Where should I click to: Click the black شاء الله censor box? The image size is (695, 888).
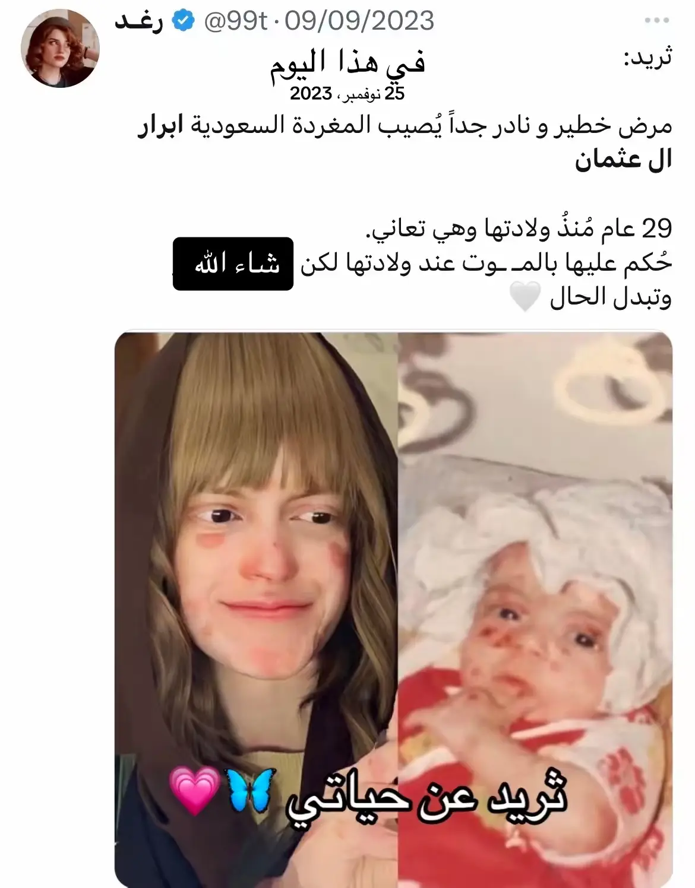(x=233, y=264)
